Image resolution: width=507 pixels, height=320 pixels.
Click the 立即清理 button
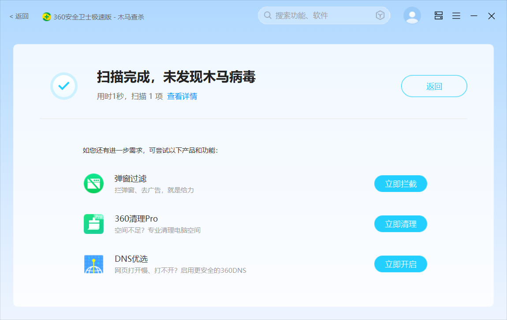pos(401,224)
